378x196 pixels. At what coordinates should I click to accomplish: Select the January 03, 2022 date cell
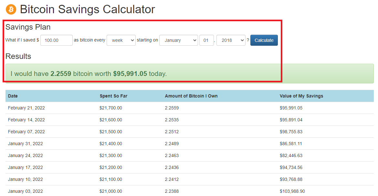pos(25,191)
